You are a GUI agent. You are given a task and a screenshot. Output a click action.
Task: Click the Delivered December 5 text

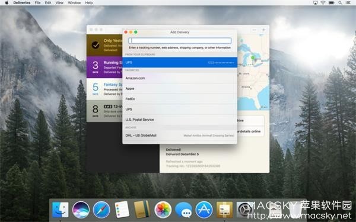[x=182, y=154]
